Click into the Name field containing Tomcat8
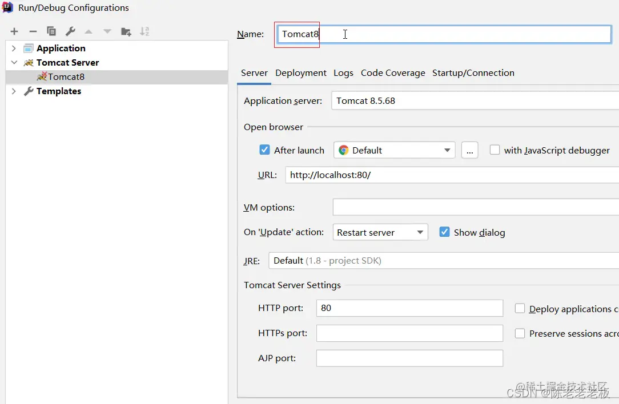 444,34
